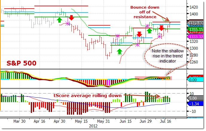Click the 1280 price axis label

click(194, 55)
